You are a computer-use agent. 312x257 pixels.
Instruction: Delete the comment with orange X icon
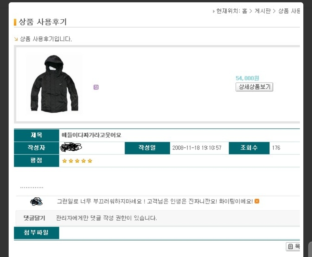click(x=257, y=201)
